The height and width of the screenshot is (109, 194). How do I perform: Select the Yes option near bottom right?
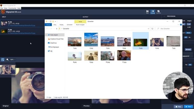pos(186,64)
